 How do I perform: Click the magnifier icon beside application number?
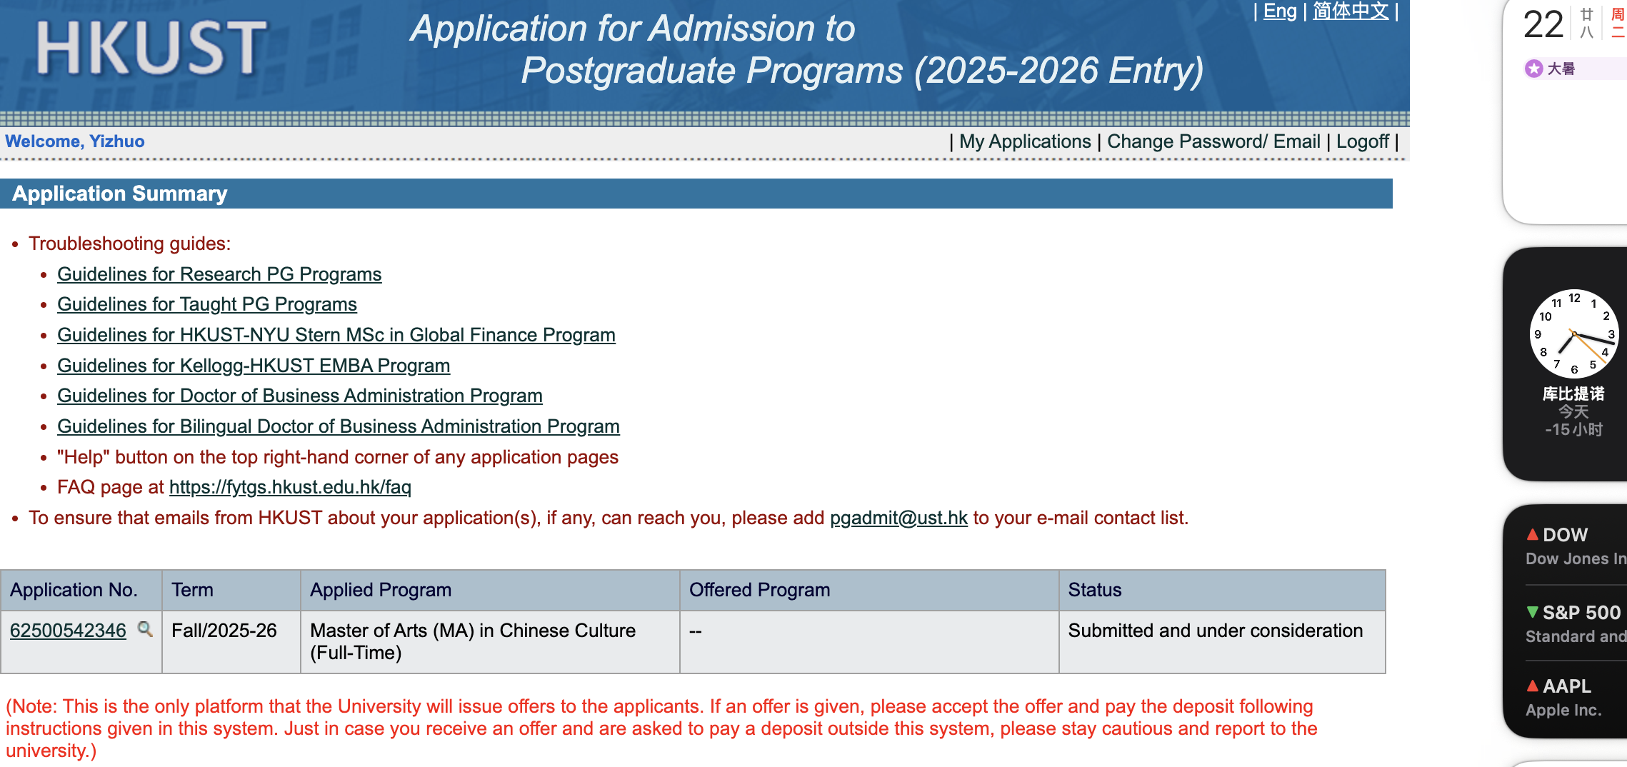pyautogui.click(x=145, y=629)
